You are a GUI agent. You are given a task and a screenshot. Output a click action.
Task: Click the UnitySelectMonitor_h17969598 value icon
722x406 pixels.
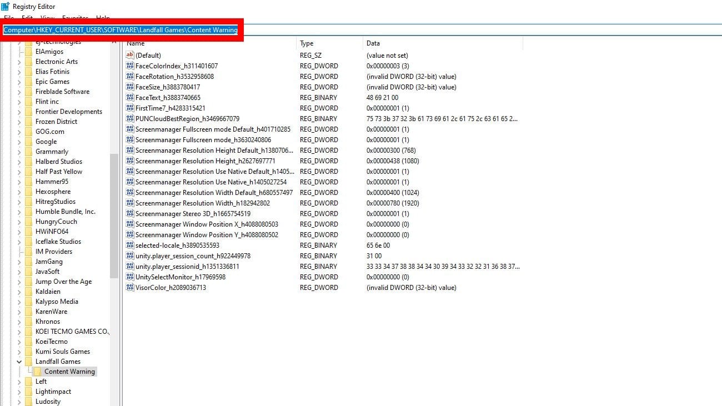tap(130, 277)
